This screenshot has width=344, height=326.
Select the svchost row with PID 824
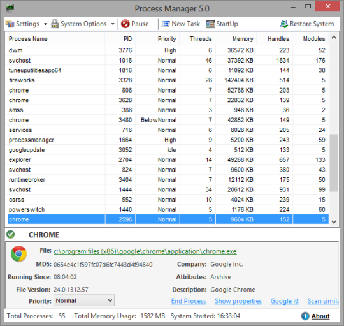168,170
